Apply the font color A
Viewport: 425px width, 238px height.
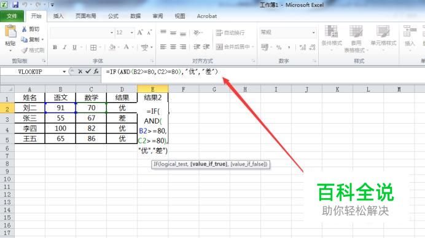coord(127,47)
